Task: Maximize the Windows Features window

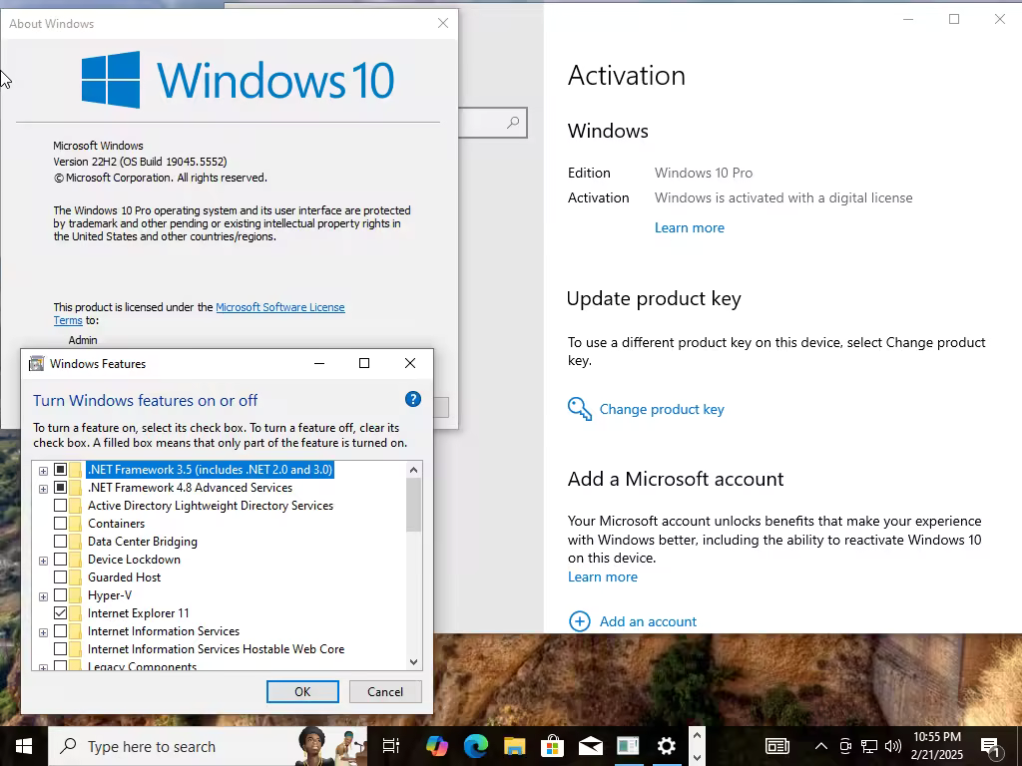Action: [364, 363]
